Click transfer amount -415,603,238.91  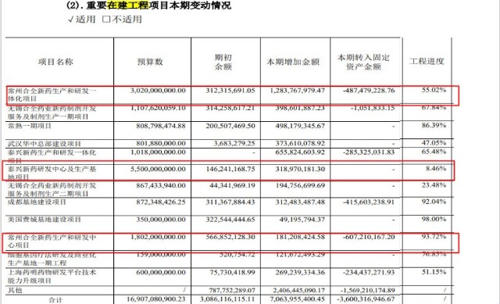point(369,202)
